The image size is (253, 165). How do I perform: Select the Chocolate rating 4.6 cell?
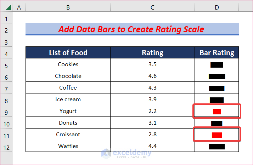152,76
